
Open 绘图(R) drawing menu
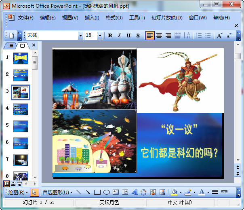coord(18,192)
